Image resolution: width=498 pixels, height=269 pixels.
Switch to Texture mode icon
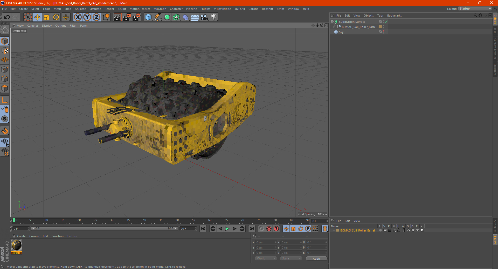click(x=5, y=51)
